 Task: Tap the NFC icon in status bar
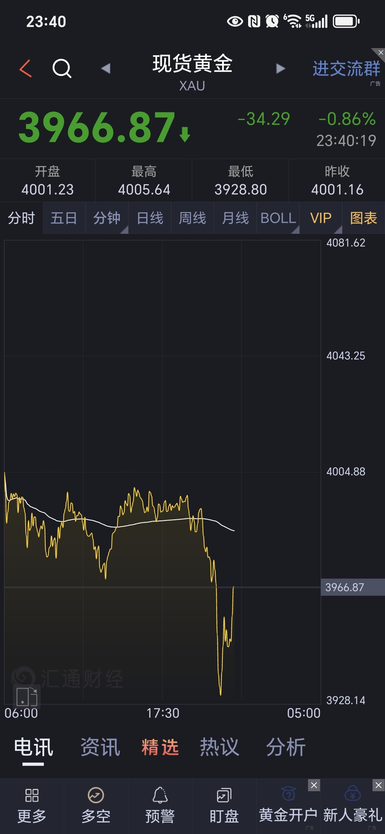coord(254,21)
